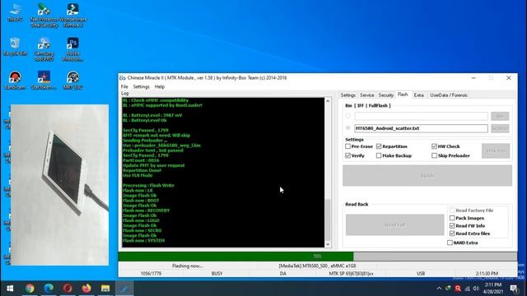The height and width of the screenshot is (296, 527).
Task: Click Chinese Miracle title bar app icon
Action: [x=123, y=78]
